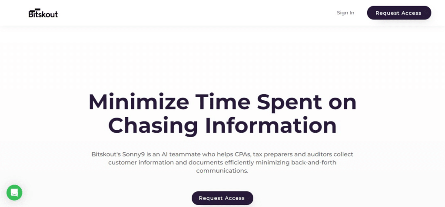This screenshot has width=445, height=207.
Task: Click the word communications ending the paragraph
Action: tap(221, 171)
